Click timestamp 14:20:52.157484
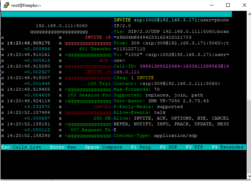251x181 pixels. (x=28, y=112)
